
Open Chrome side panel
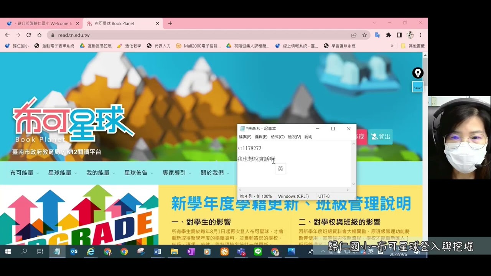coord(399,35)
